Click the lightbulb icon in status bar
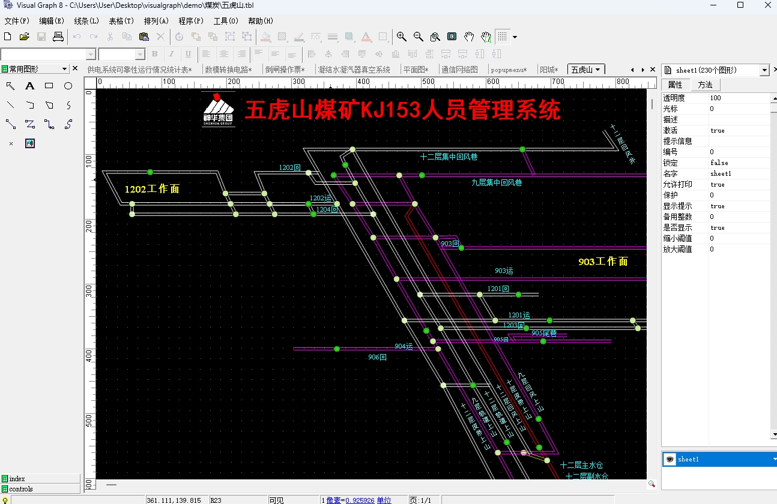This screenshot has width=777, height=504. 5,500
